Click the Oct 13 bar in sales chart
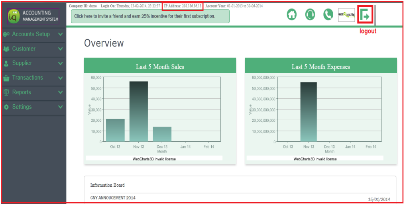 point(115,130)
